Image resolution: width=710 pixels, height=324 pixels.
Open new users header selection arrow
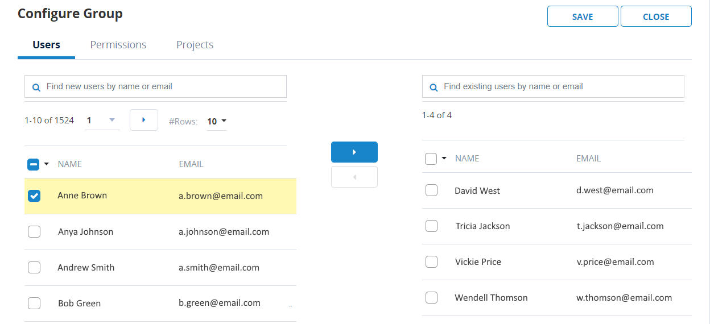click(47, 164)
